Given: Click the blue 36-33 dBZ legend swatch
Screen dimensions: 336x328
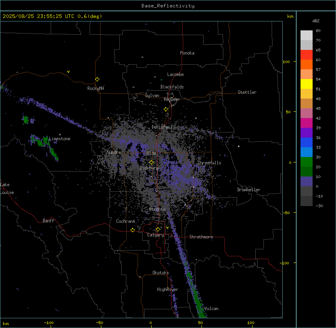Looking at the screenshot, I should click(306, 142).
